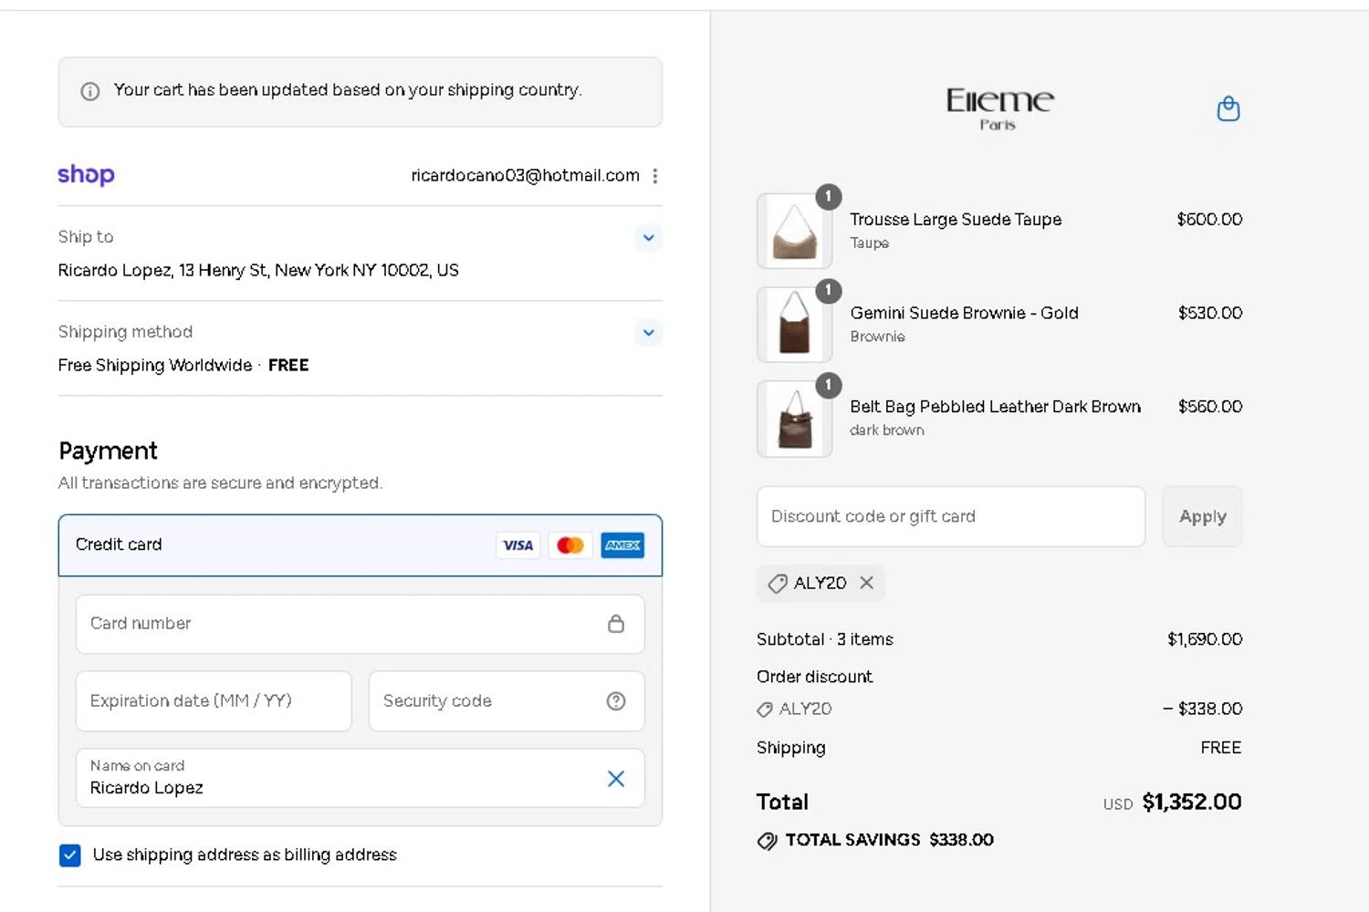Click the cart updated notice text

click(348, 90)
